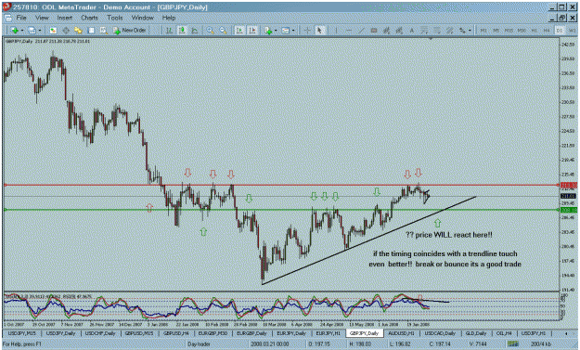Select the Text 'A' tool
Screen dimensions: 580x350
click(412, 31)
